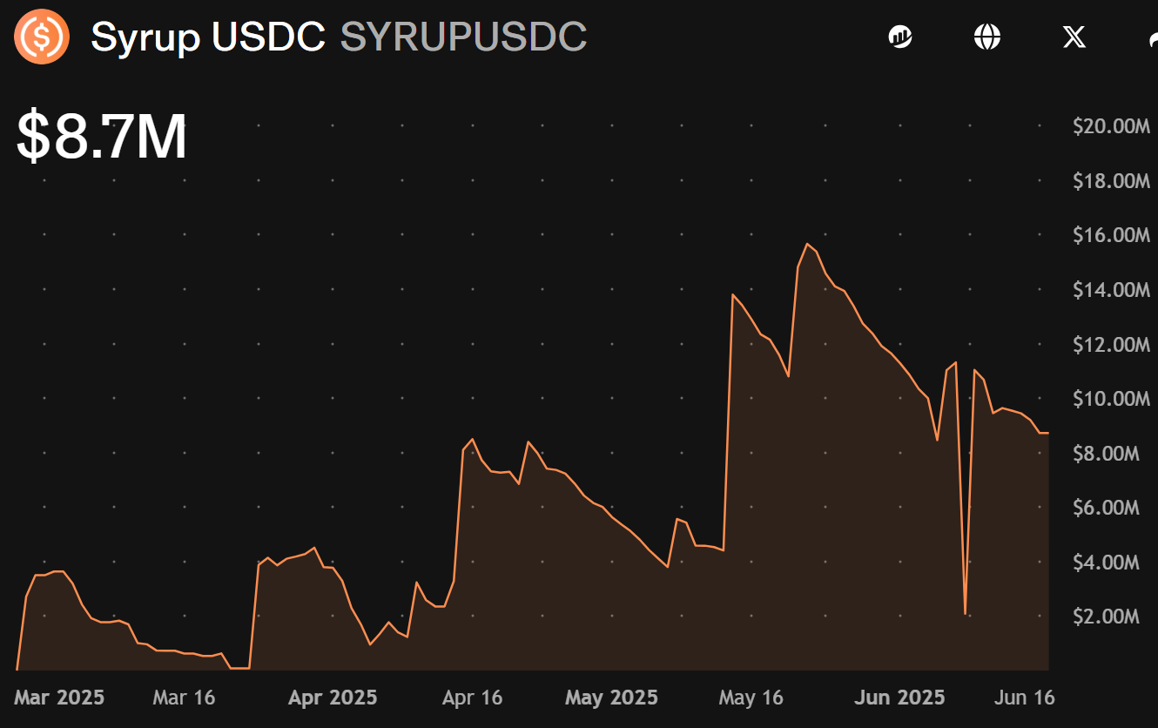
Task: Click the Jun 2025 date label
Action: pyautogui.click(x=899, y=698)
